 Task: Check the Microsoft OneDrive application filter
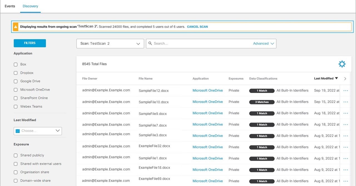[16, 90]
